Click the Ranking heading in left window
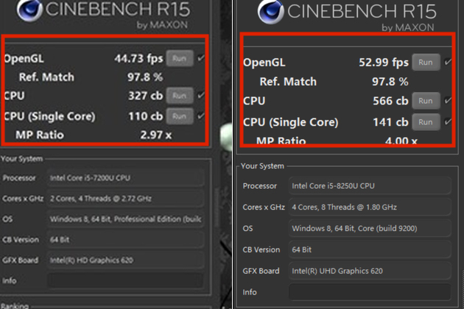The image size is (464, 309). [15, 306]
